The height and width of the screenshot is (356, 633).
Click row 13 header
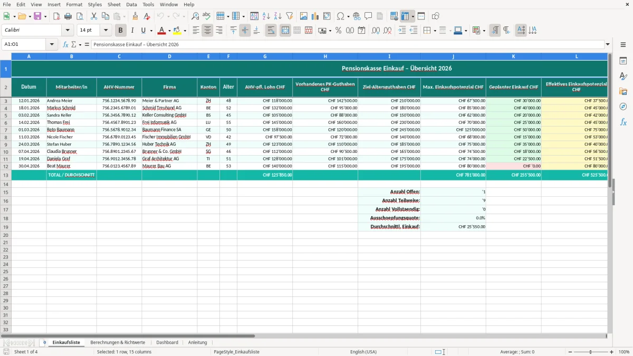[x=6, y=175]
